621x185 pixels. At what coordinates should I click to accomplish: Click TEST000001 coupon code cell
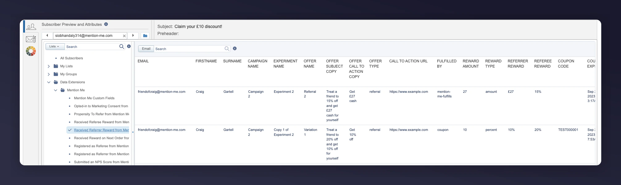click(x=568, y=130)
